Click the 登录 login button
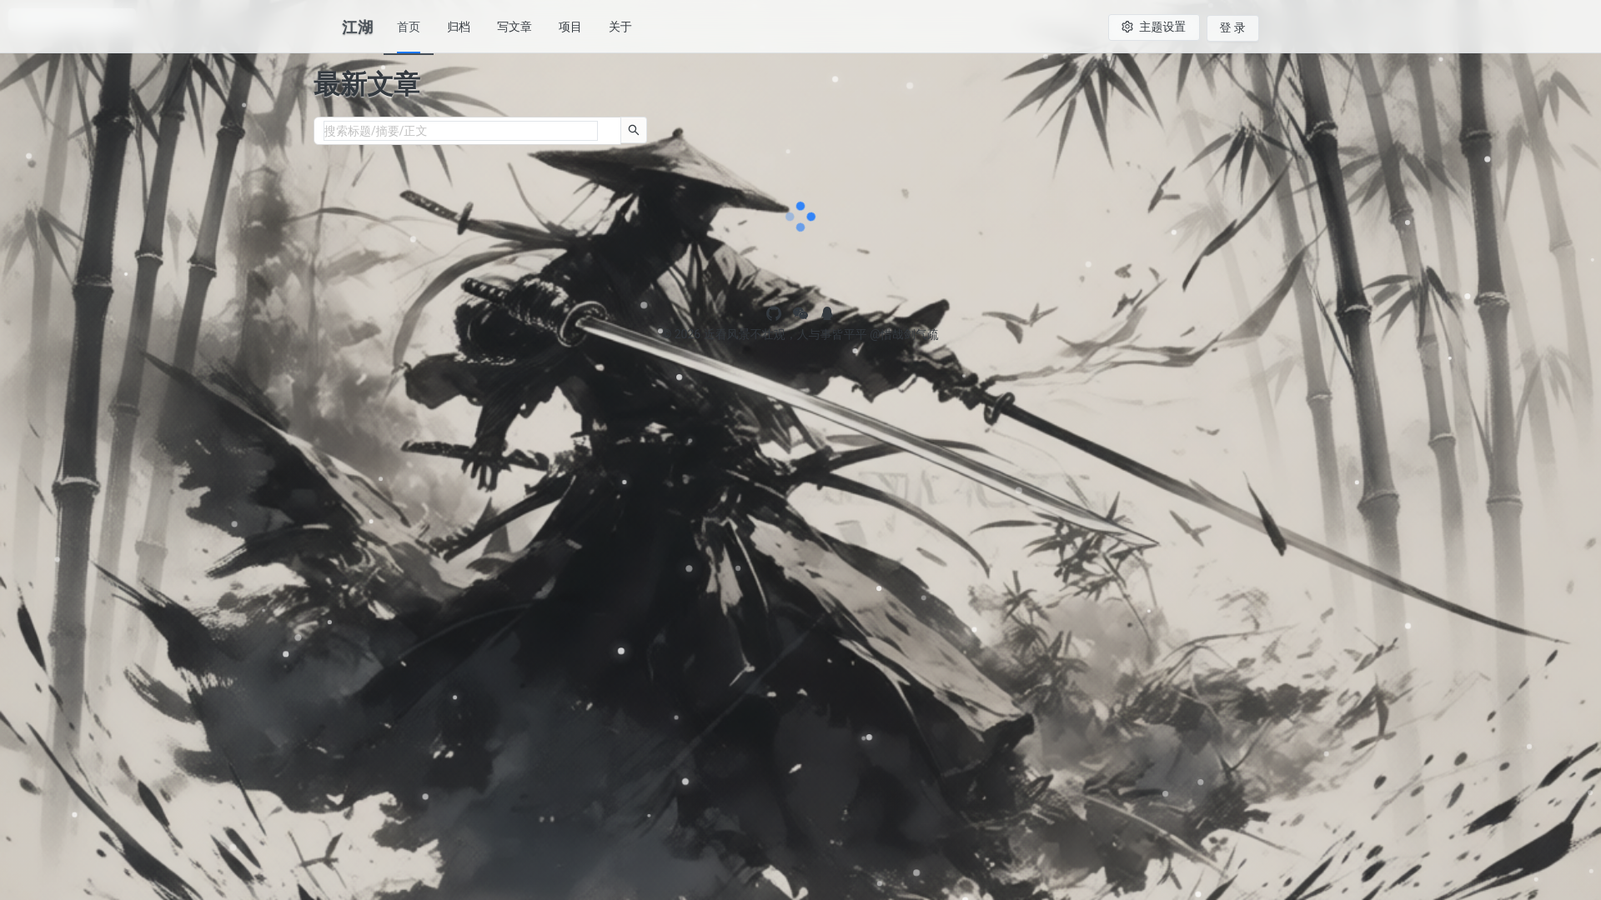 pos(1232,28)
